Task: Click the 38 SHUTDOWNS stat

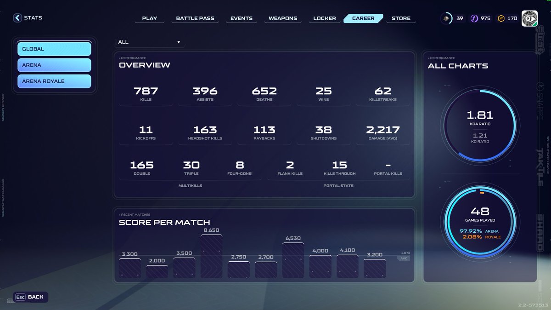Action: pyautogui.click(x=323, y=132)
